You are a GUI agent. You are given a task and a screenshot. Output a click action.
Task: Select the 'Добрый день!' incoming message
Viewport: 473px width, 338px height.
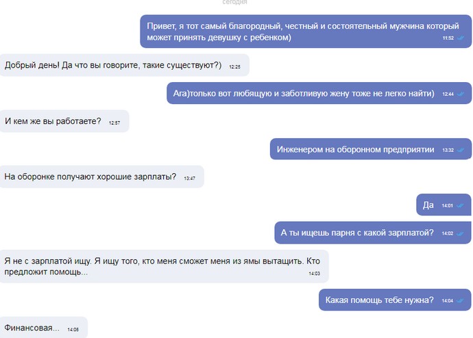point(124,65)
